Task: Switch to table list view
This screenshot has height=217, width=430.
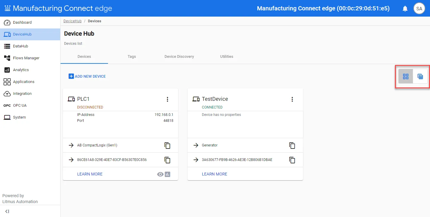Action: (x=420, y=76)
